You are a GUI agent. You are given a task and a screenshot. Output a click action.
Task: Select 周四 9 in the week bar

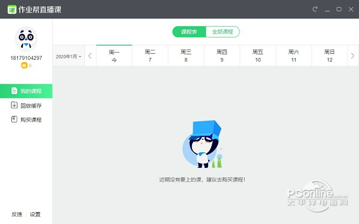(x=222, y=56)
